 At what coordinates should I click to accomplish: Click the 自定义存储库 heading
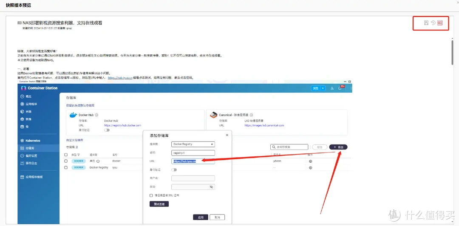tap(75, 140)
